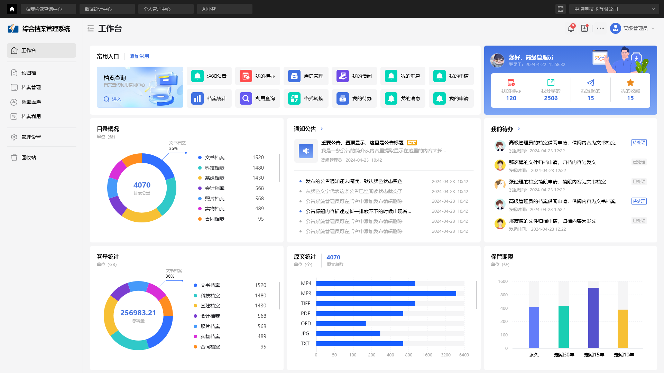Click the 进入 button in the archive query card
664x373 pixels.
click(x=112, y=99)
